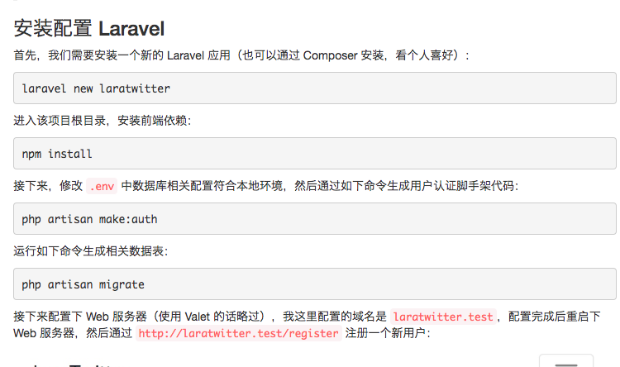This screenshot has width=620, height=367.
Task: Click the '安装配置 Laravel' heading
Action: 89,28
